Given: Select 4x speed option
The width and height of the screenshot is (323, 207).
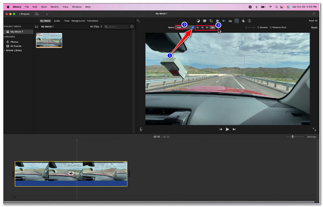Looking at the screenshot, I should (x=202, y=27).
